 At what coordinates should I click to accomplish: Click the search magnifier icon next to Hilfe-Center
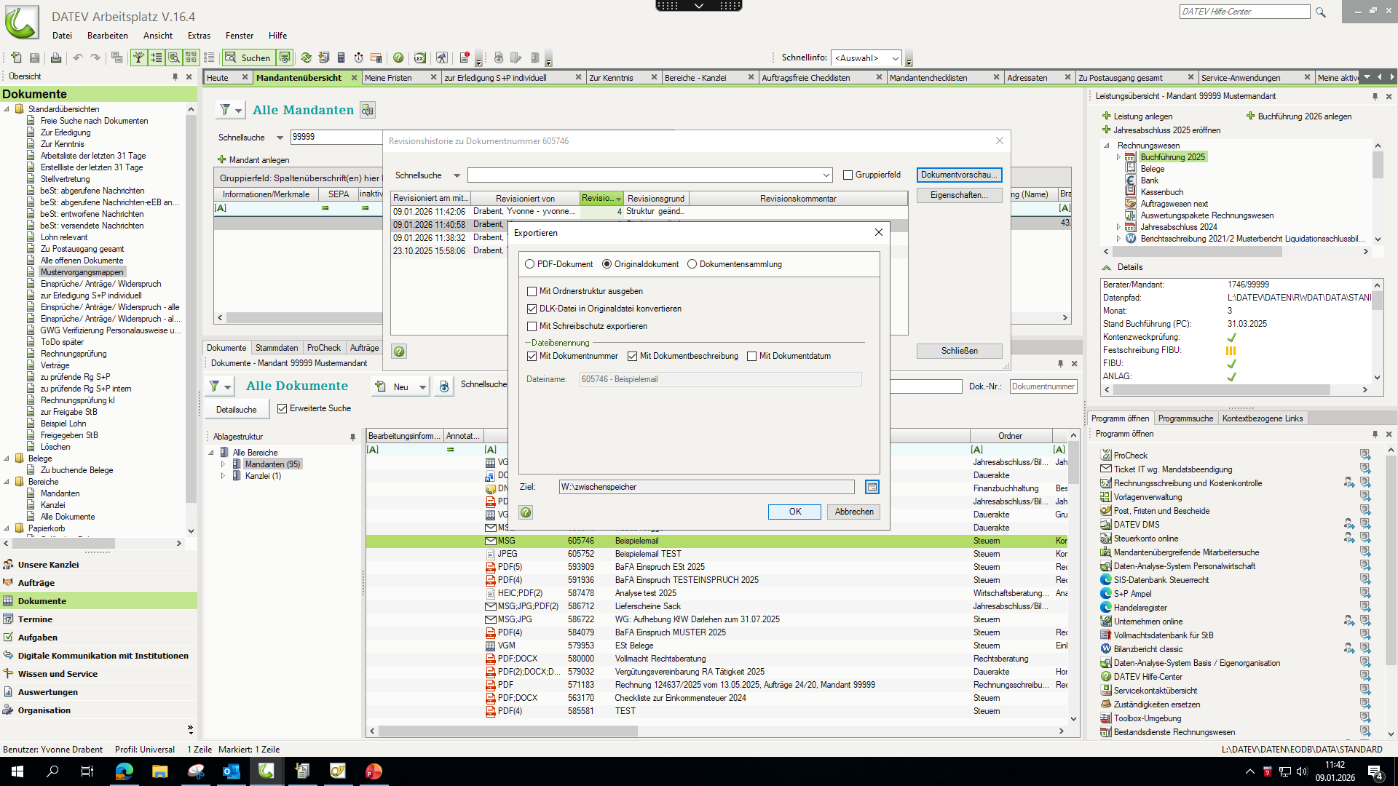pyautogui.click(x=1321, y=12)
